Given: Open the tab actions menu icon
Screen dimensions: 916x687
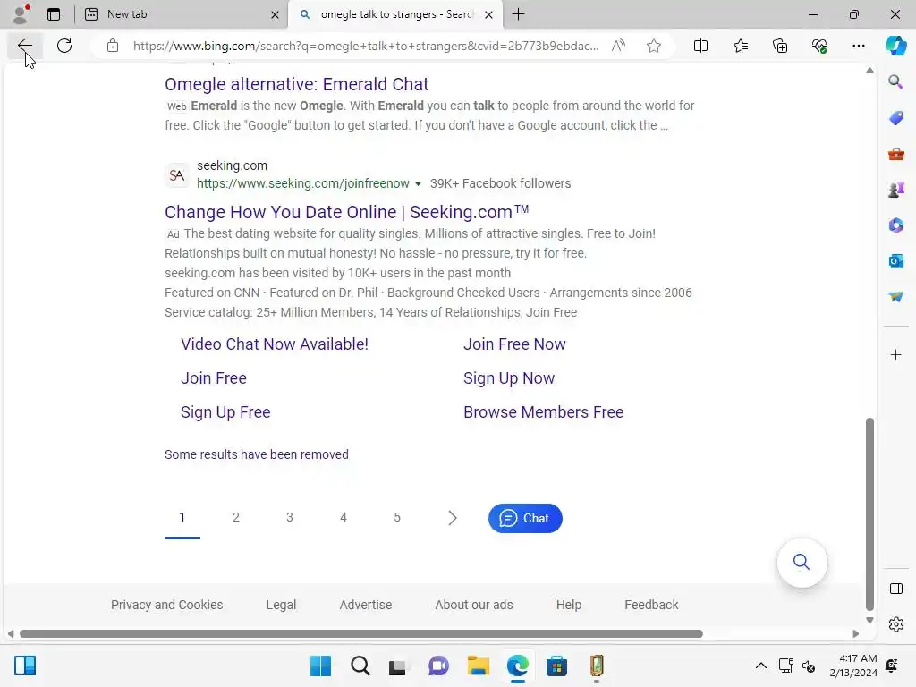Looking at the screenshot, I should [54, 14].
